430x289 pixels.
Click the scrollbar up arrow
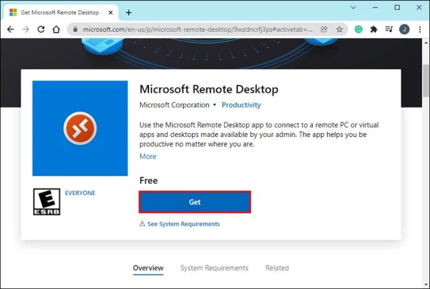coord(426,43)
